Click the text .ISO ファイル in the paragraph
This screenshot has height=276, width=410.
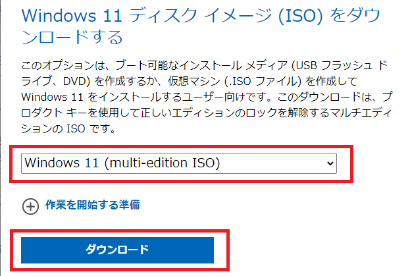(262, 82)
